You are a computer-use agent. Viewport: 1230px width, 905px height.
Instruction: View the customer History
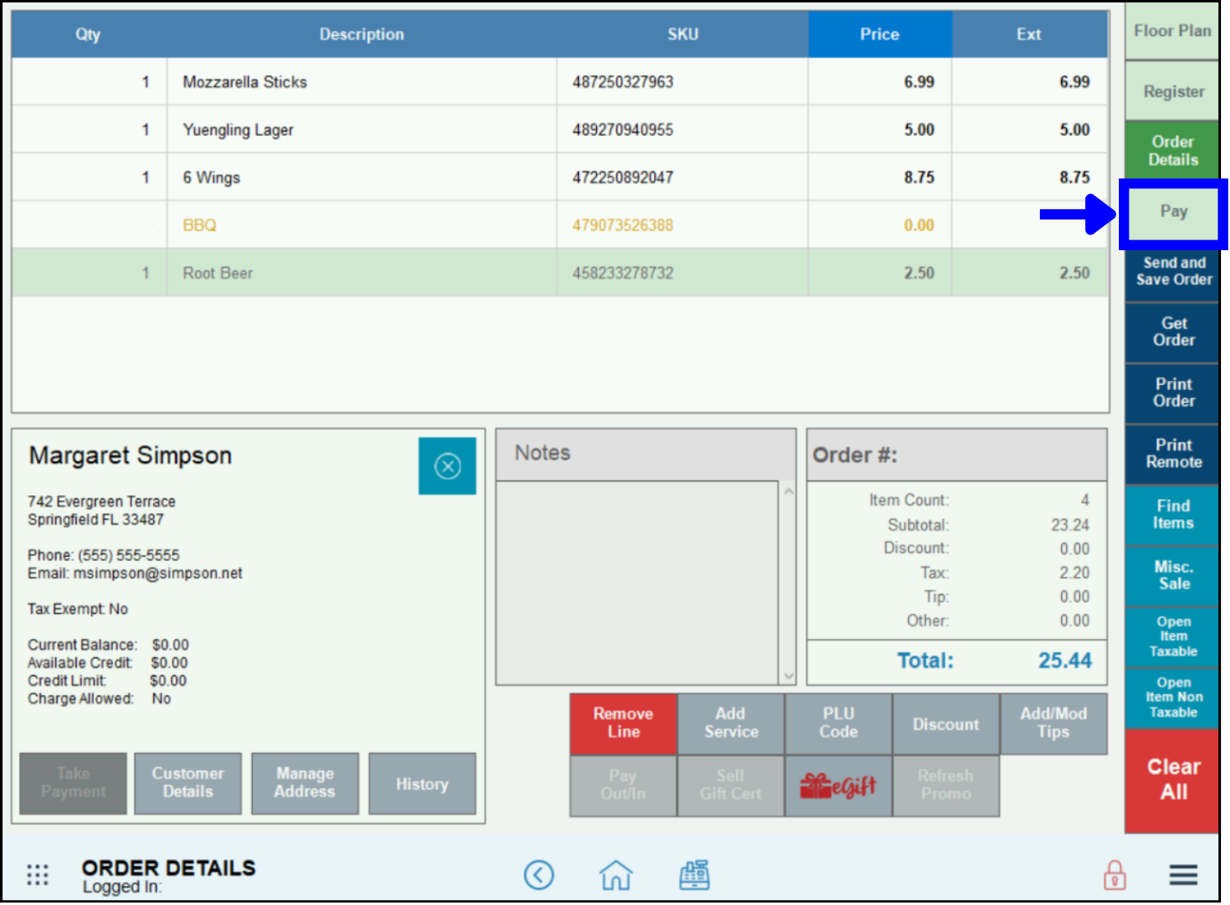point(422,782)
